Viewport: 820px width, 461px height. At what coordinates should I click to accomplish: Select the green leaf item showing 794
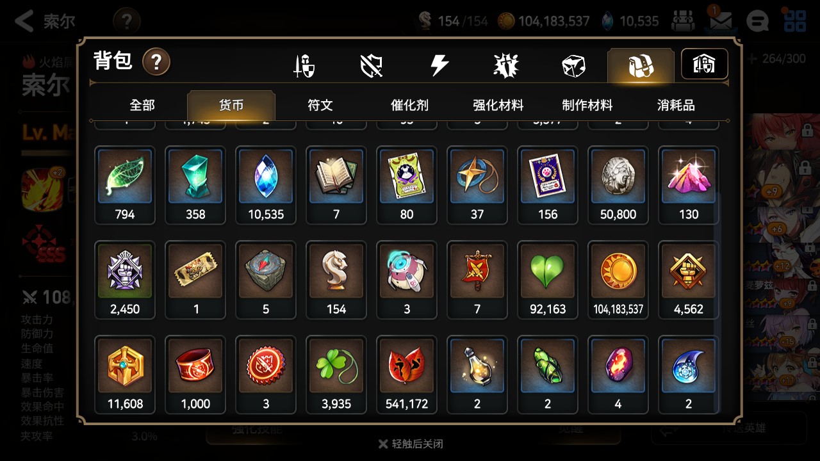coord(125,185)
